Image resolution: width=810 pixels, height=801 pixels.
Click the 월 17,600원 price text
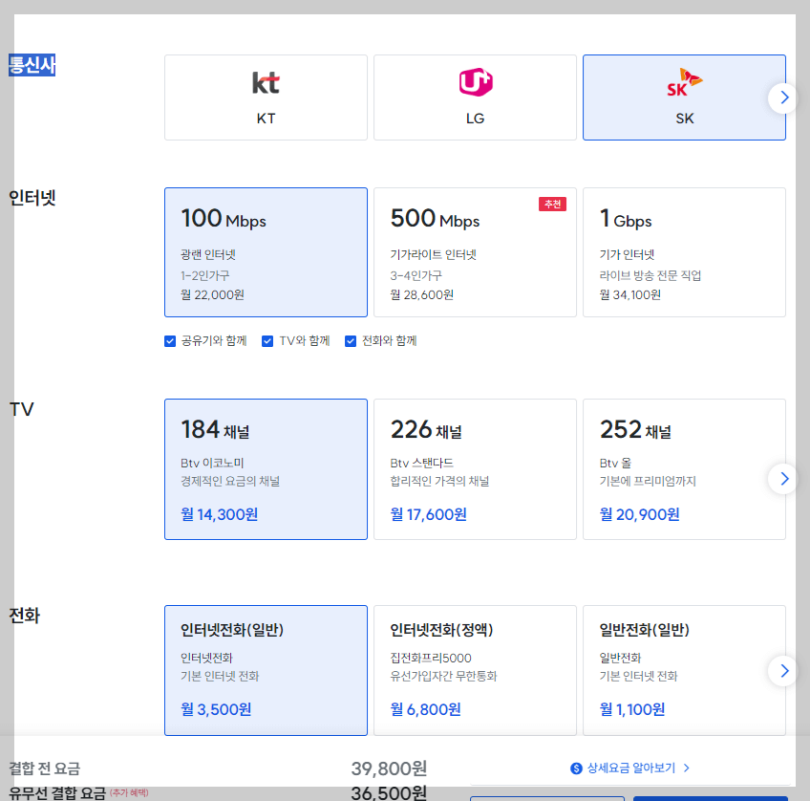pos(428,514)
